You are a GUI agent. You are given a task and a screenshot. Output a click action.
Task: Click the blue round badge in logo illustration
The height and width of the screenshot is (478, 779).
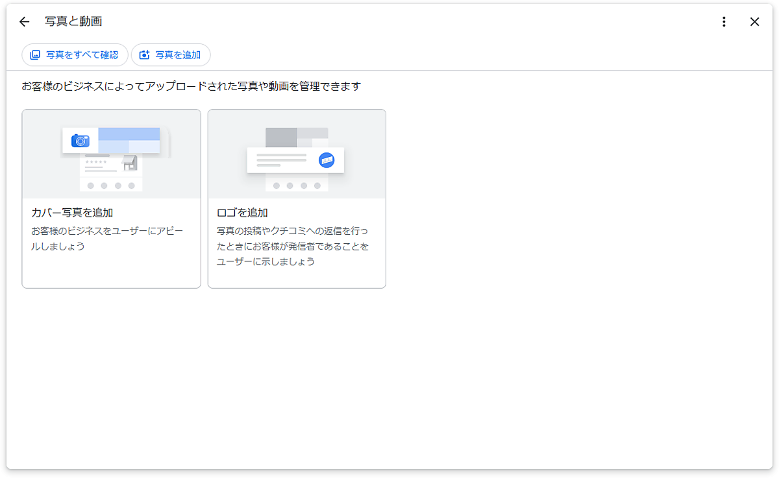pyautogui.click(x=327, y=160)
